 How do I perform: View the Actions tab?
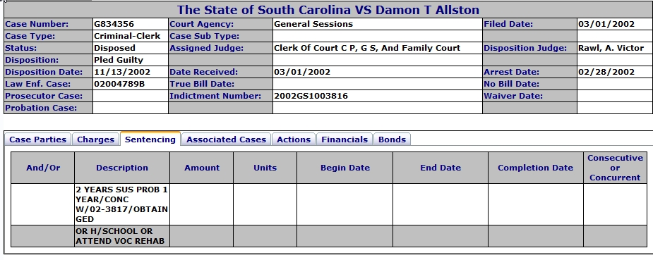coord(294,140)
